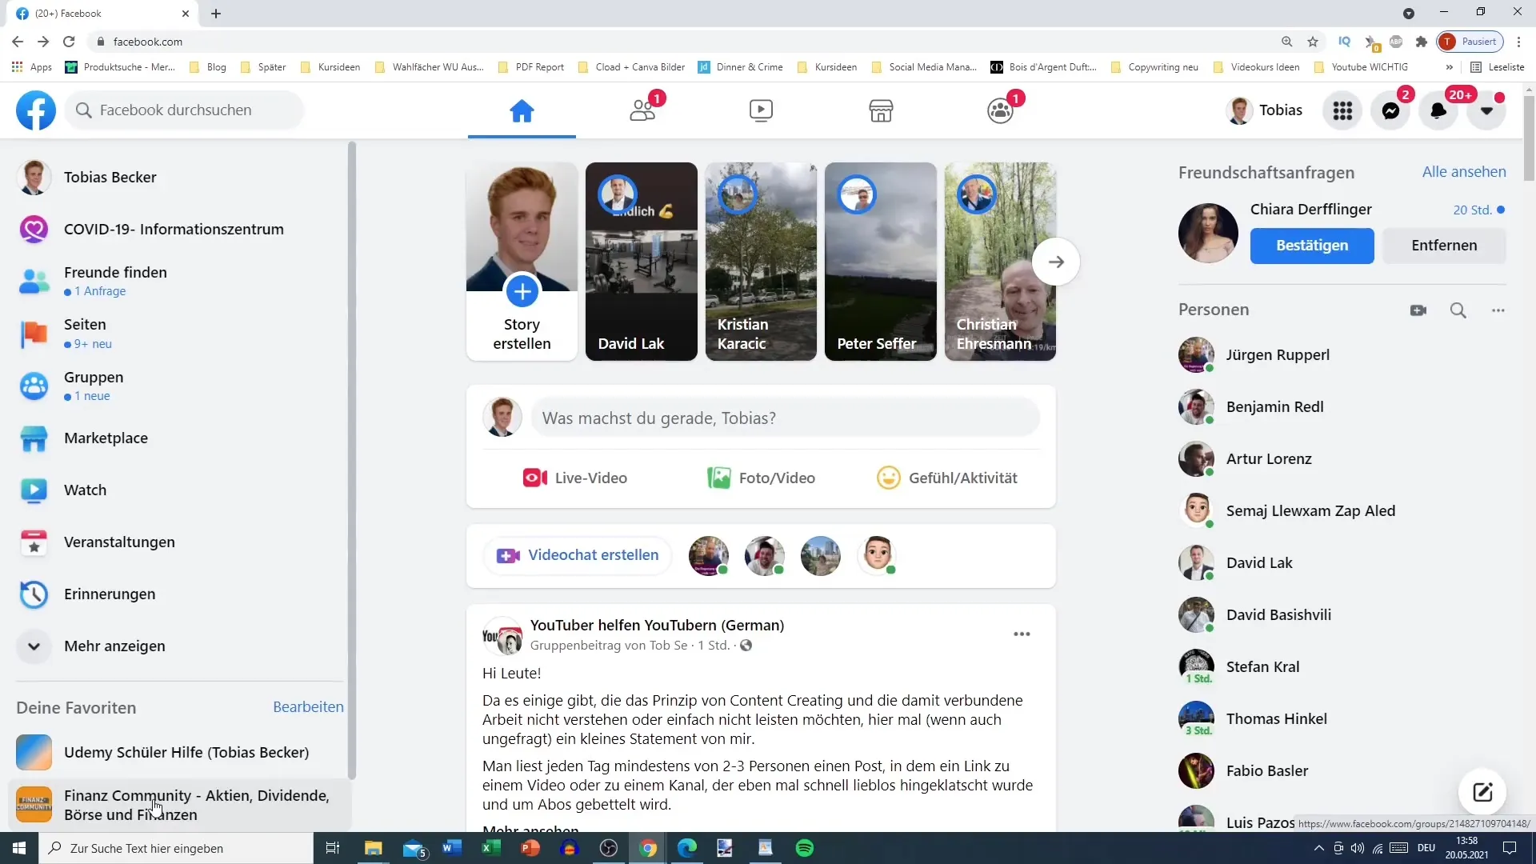The width and height of the screenshot is (1536, 864).
Task: Open Personen options three dots
Action: click(x=1498, y=310)
